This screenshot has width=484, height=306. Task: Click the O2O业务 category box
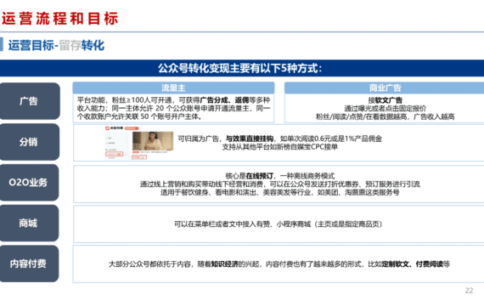(29, 183)
